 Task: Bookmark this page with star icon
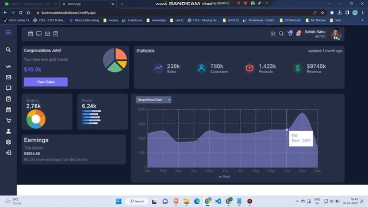[x=323, y=13]
